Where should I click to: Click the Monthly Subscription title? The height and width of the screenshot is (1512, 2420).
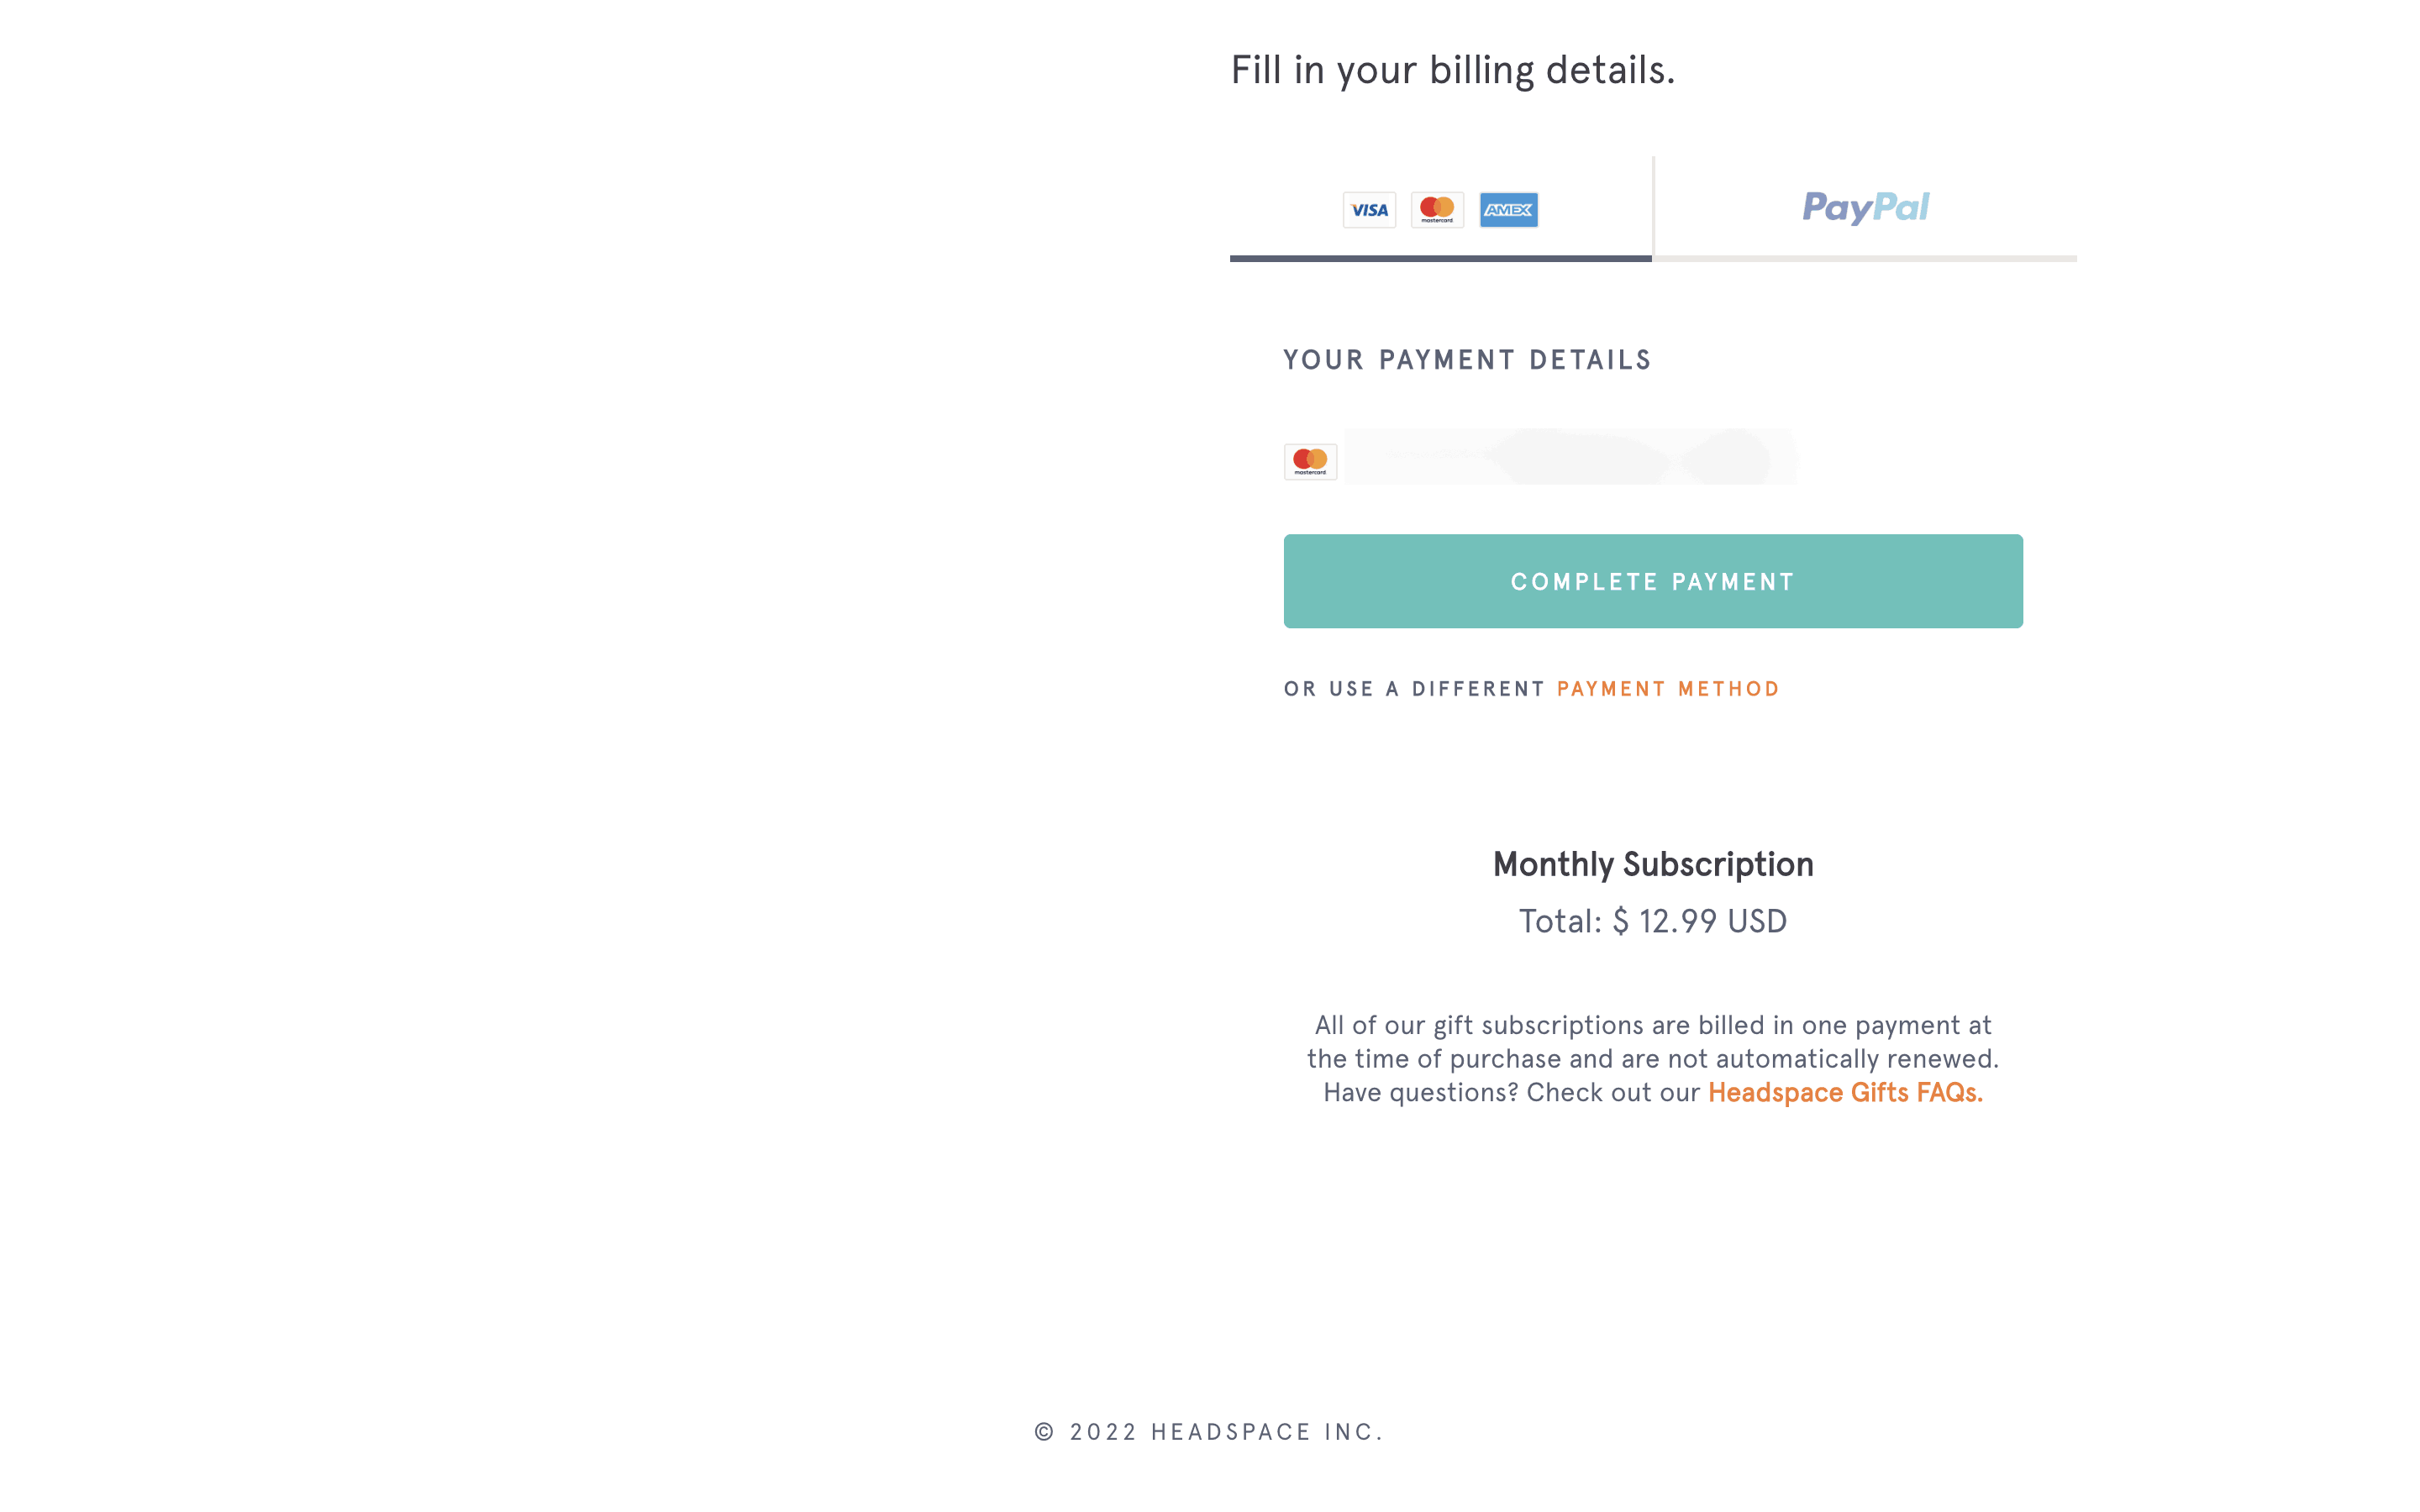[x=1653, y=864]
